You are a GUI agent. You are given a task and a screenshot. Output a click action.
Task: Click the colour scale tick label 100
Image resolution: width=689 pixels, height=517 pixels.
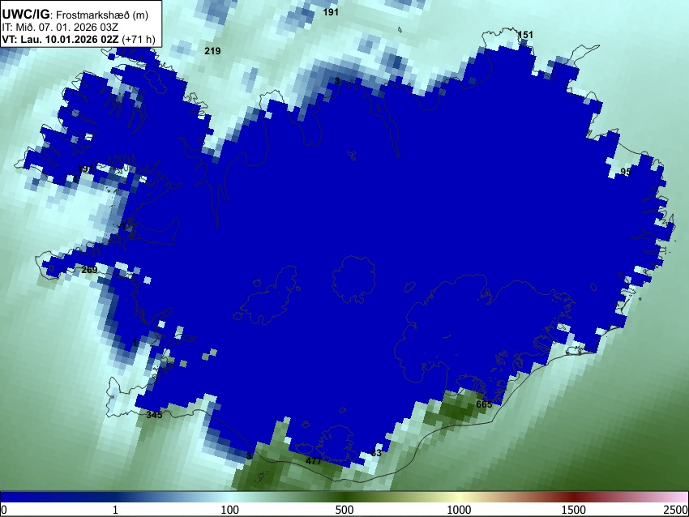click(230, 510)
